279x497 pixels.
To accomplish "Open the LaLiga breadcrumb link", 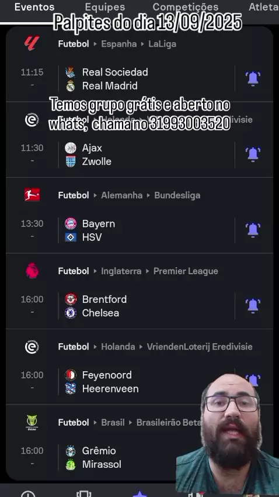I will [162, 44].
